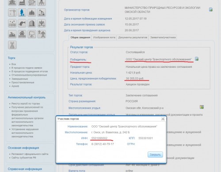This screenshot has width=221, height=172.
Task: Click application deadline date 15.06.2017
Action: pos(132,25)
